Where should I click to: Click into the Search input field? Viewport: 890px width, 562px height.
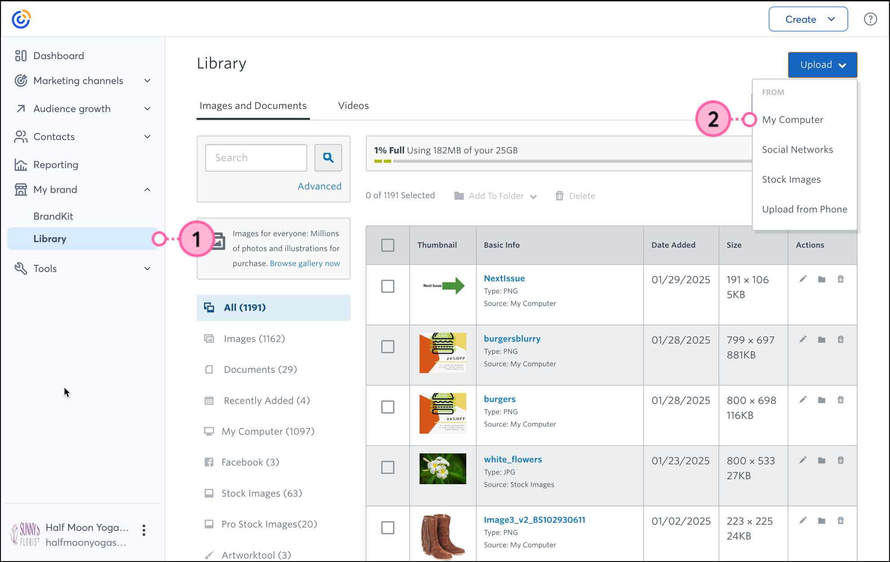[256, 158]
